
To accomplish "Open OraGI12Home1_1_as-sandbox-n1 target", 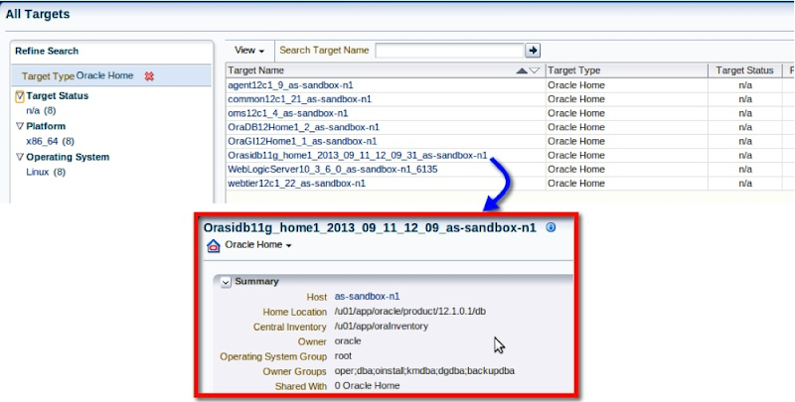I will [302, 141].
